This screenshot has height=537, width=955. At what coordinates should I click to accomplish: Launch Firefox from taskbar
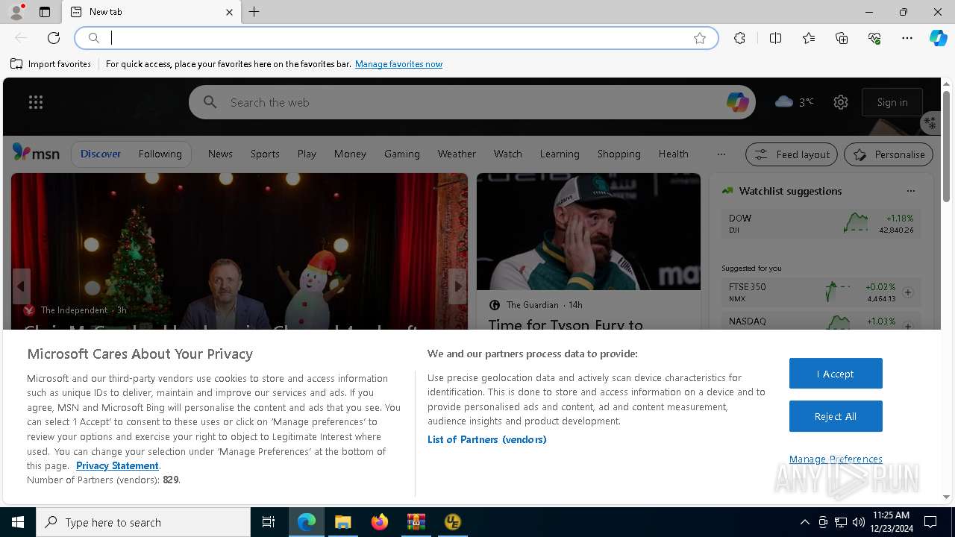point(380,522)
